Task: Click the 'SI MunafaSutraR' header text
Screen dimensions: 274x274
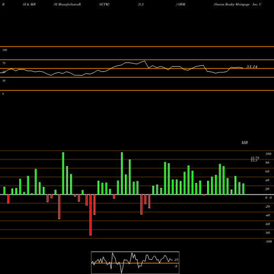Action: click(67, 4)
